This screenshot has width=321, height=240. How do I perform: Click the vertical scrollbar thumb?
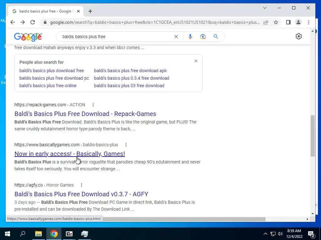coord(313,136)
